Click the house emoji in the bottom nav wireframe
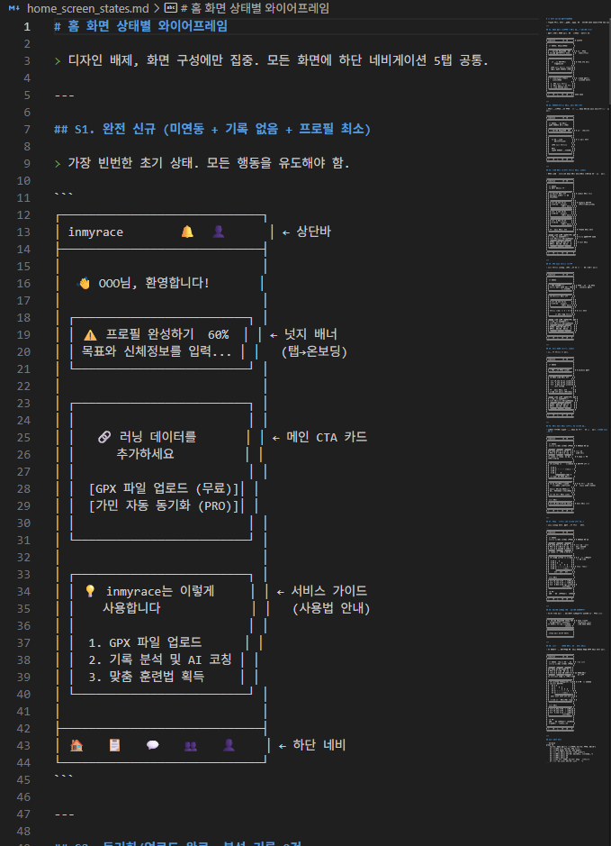Viewport: 611px width, 846px height. 76,745
